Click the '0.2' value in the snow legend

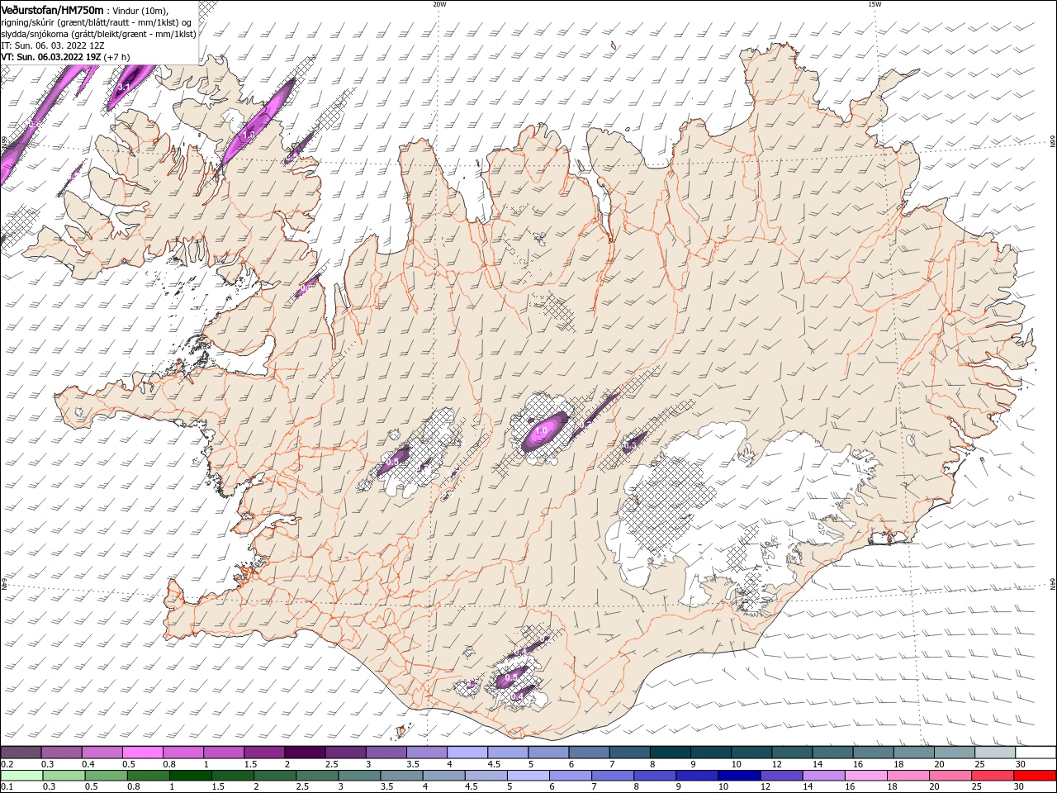coord(7,764)
